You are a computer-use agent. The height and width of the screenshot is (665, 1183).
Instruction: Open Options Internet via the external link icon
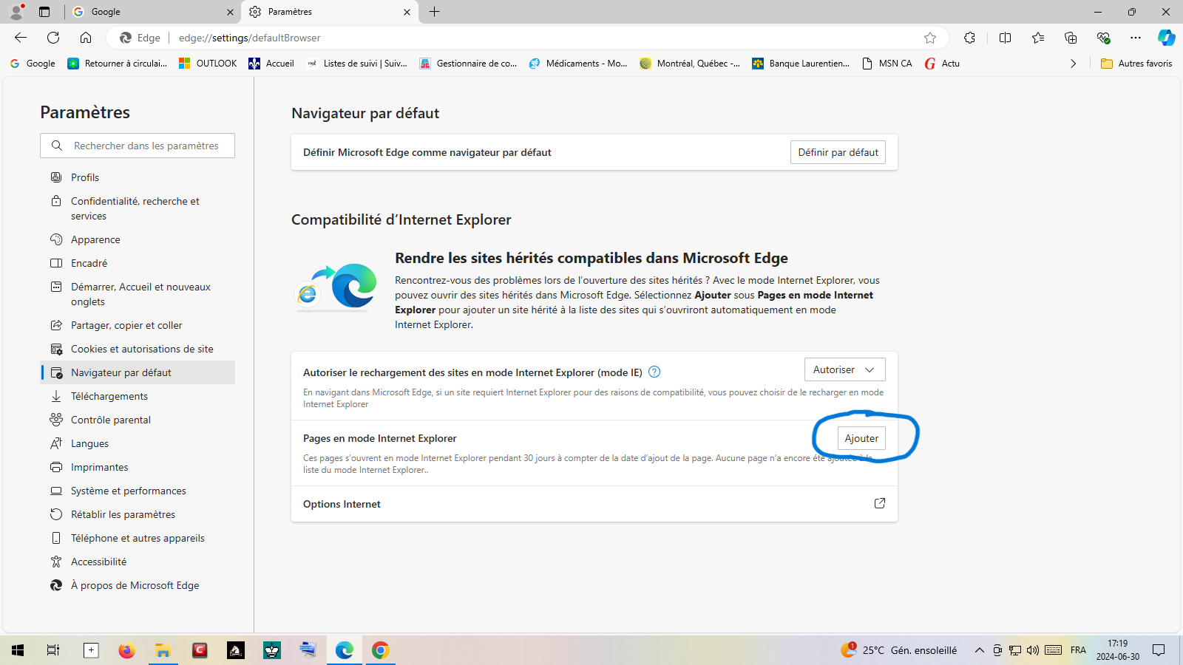(880, 503)
